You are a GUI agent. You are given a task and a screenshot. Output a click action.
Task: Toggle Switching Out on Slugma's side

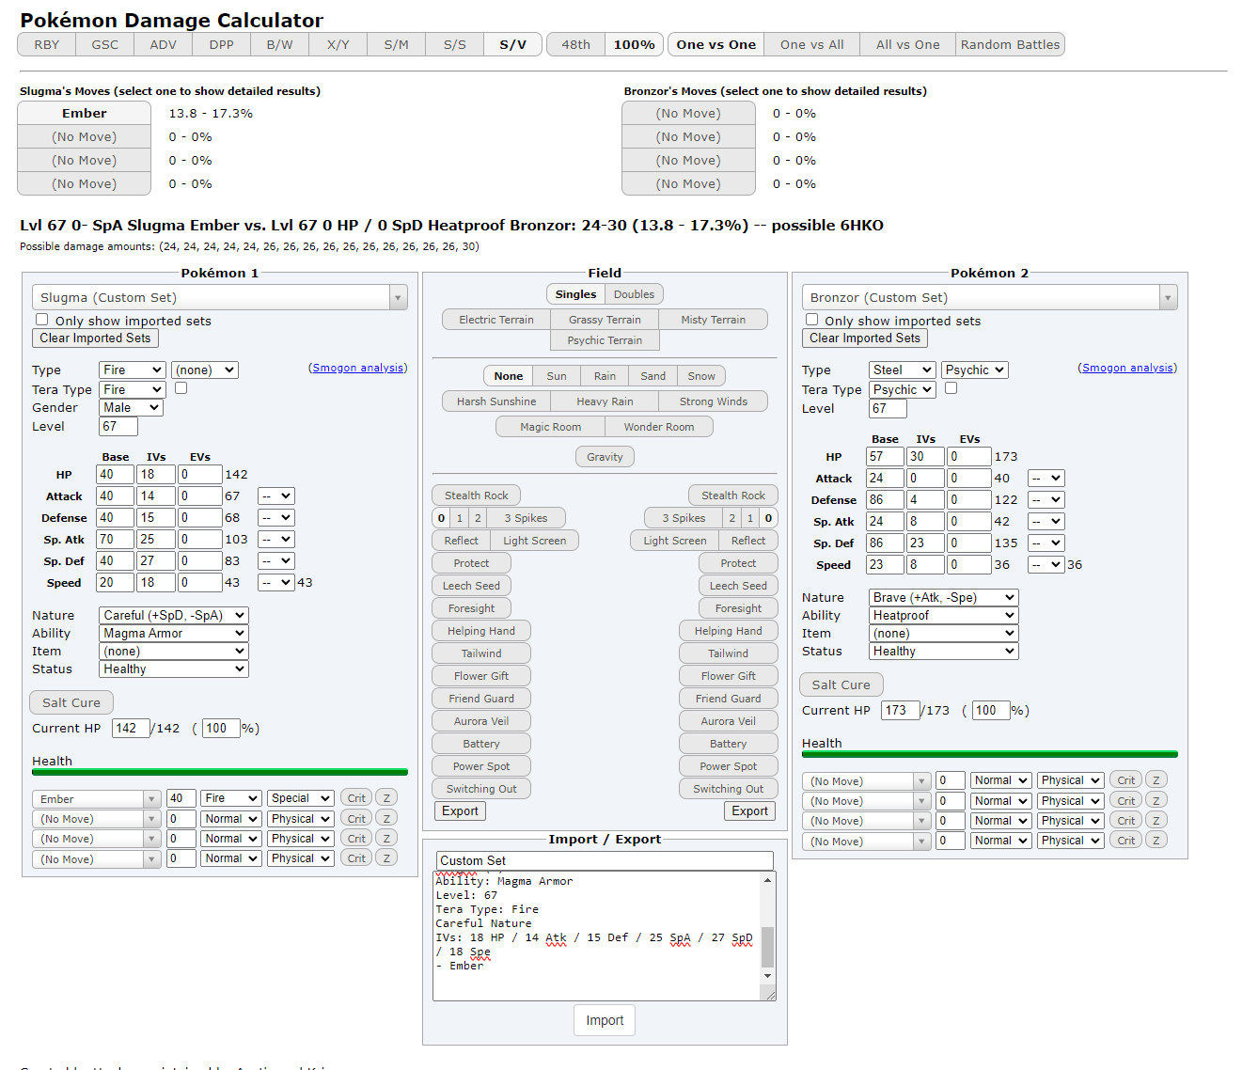point(481,789)
